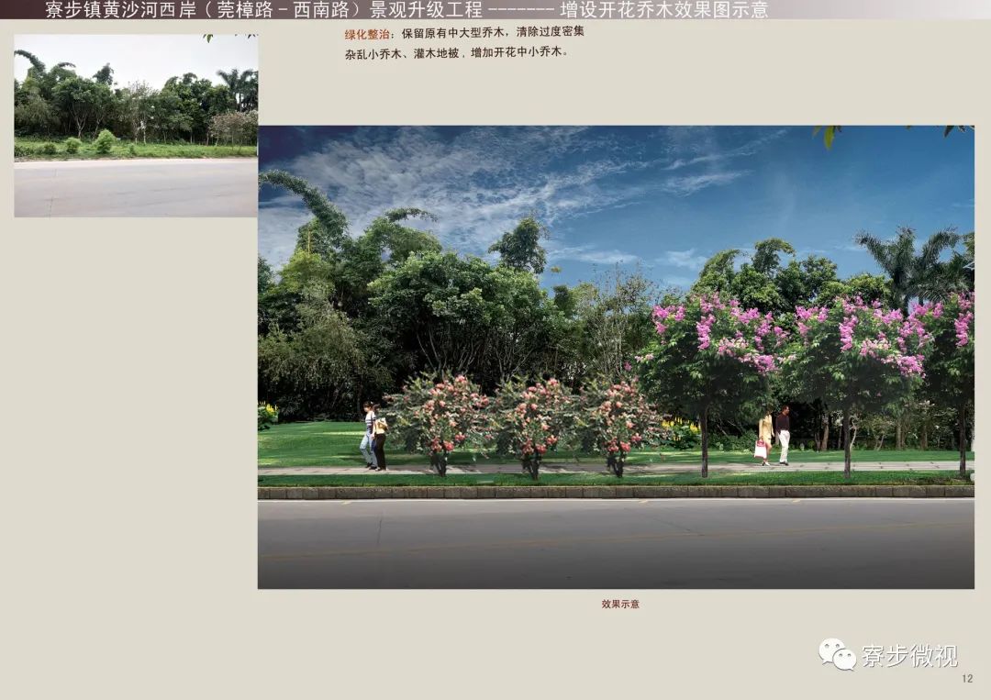Click the title segment '增设开花乔木效果图示意'
Viewport: 991px width, 700px height.
click(x=664, y=9)
